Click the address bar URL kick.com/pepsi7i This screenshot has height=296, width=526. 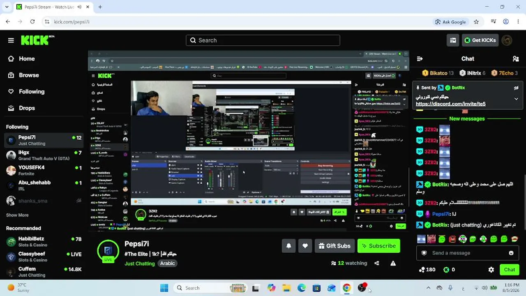72,22
